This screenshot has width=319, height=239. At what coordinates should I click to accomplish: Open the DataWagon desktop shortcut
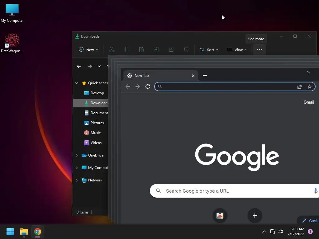coord(12,43)
